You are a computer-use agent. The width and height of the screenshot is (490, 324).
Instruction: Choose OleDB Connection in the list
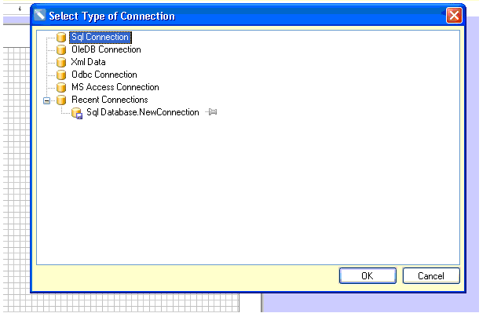106,49
